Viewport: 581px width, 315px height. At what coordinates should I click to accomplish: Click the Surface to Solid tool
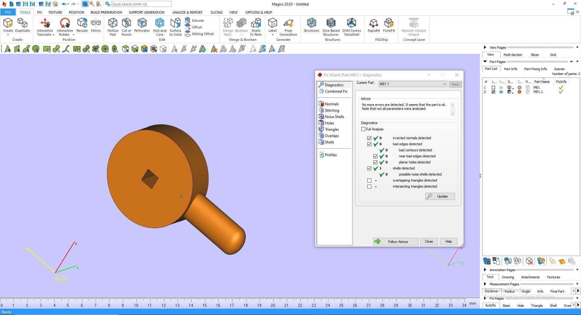176,27
